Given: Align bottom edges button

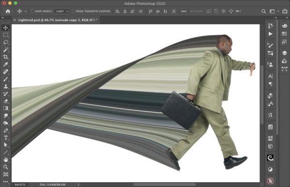Looking at the screenshot, I should 165,11.
